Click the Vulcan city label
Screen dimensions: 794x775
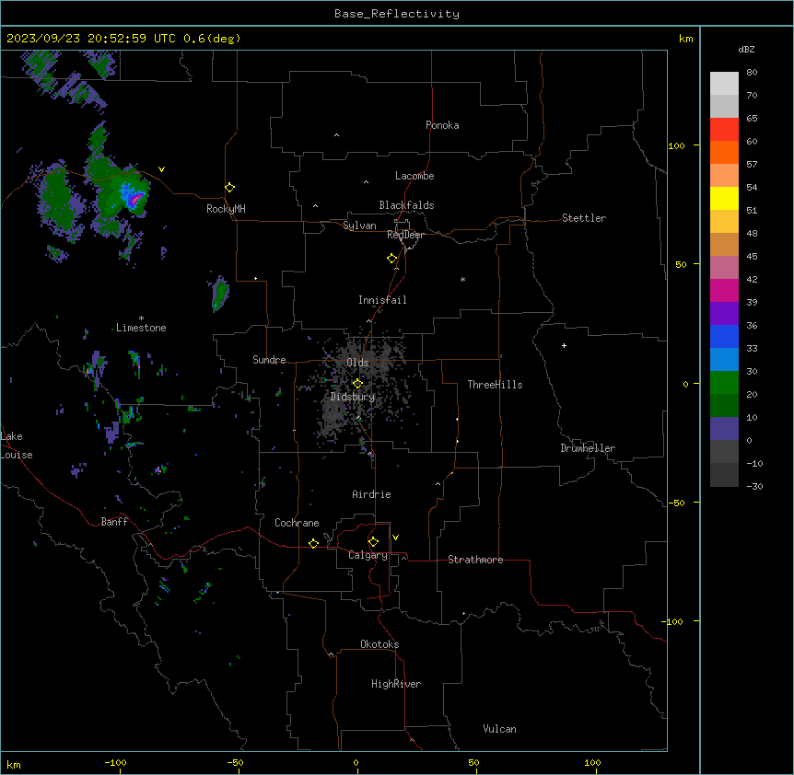coord(500,729)
